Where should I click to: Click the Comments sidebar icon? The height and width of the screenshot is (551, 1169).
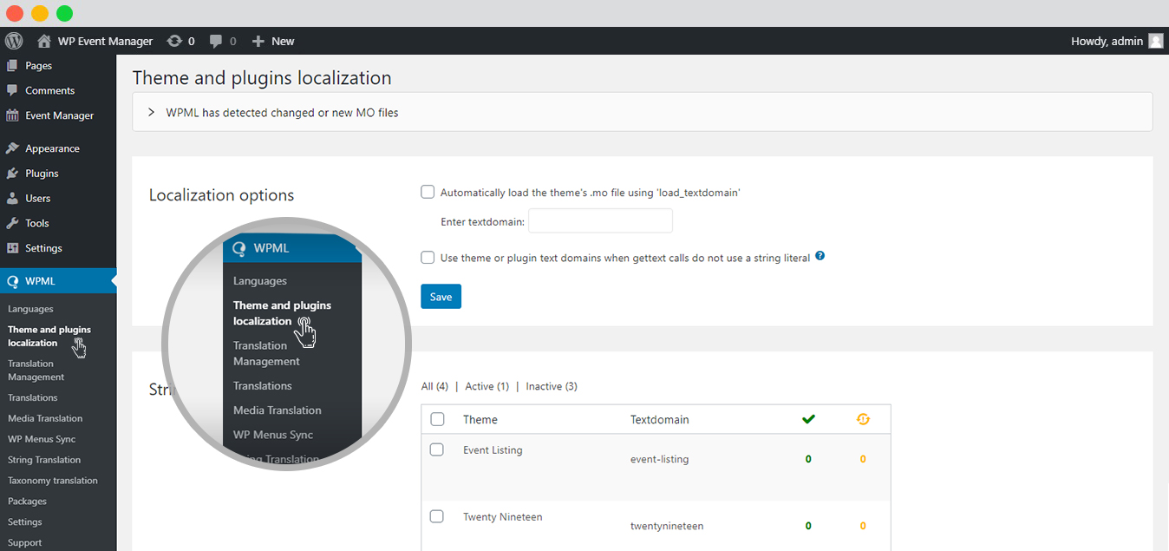coord(12,90)
